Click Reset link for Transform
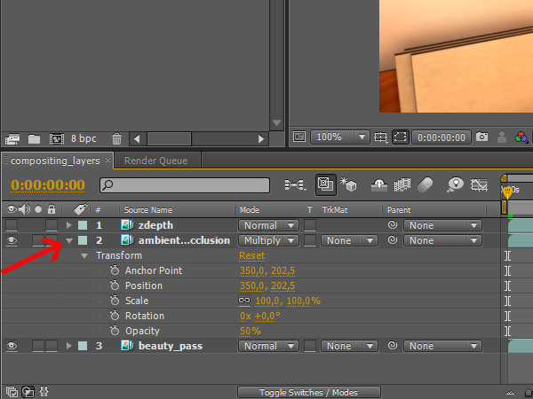The image size is (533, 399). point(251,255)
